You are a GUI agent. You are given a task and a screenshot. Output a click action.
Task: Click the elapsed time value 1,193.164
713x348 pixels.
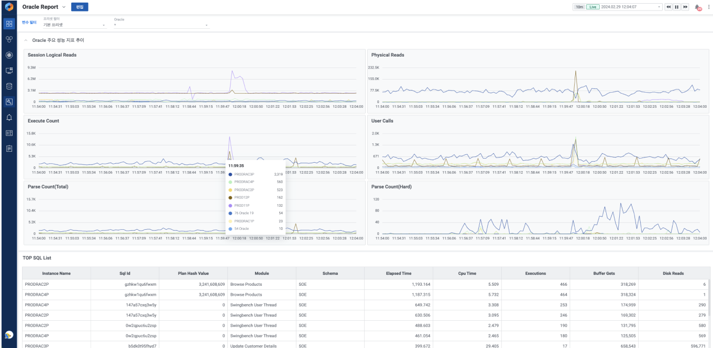[421, 284]
